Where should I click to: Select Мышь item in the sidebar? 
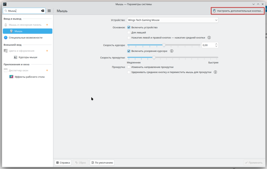[27, 31]
